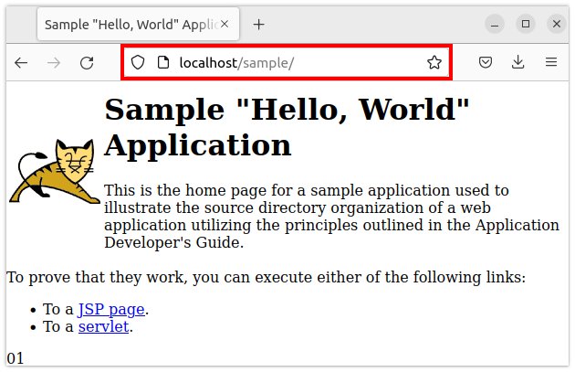
Task: Show site information via page icon
Action: click(x=163, y=63)
